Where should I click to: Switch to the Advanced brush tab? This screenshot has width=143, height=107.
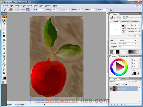(125, 22)
